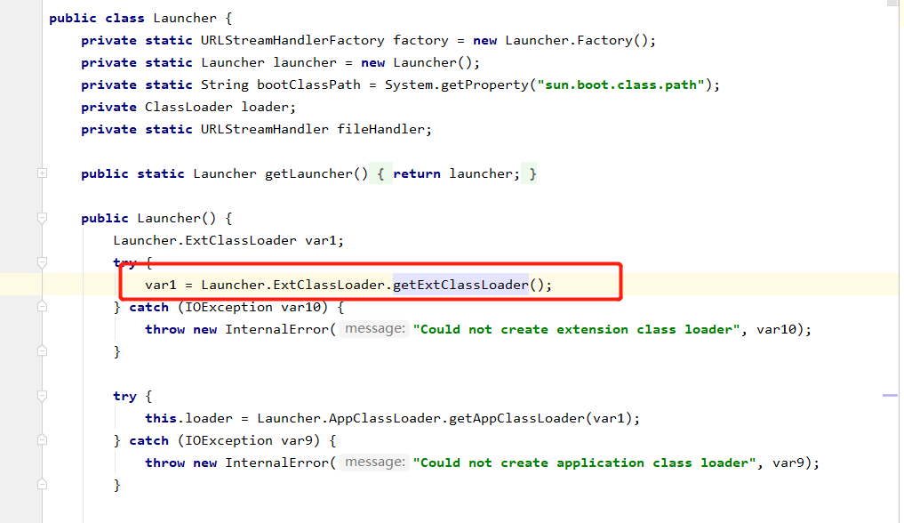Click fold end marker after var9 catch block
904x523 pixels.
click(42, 485)
